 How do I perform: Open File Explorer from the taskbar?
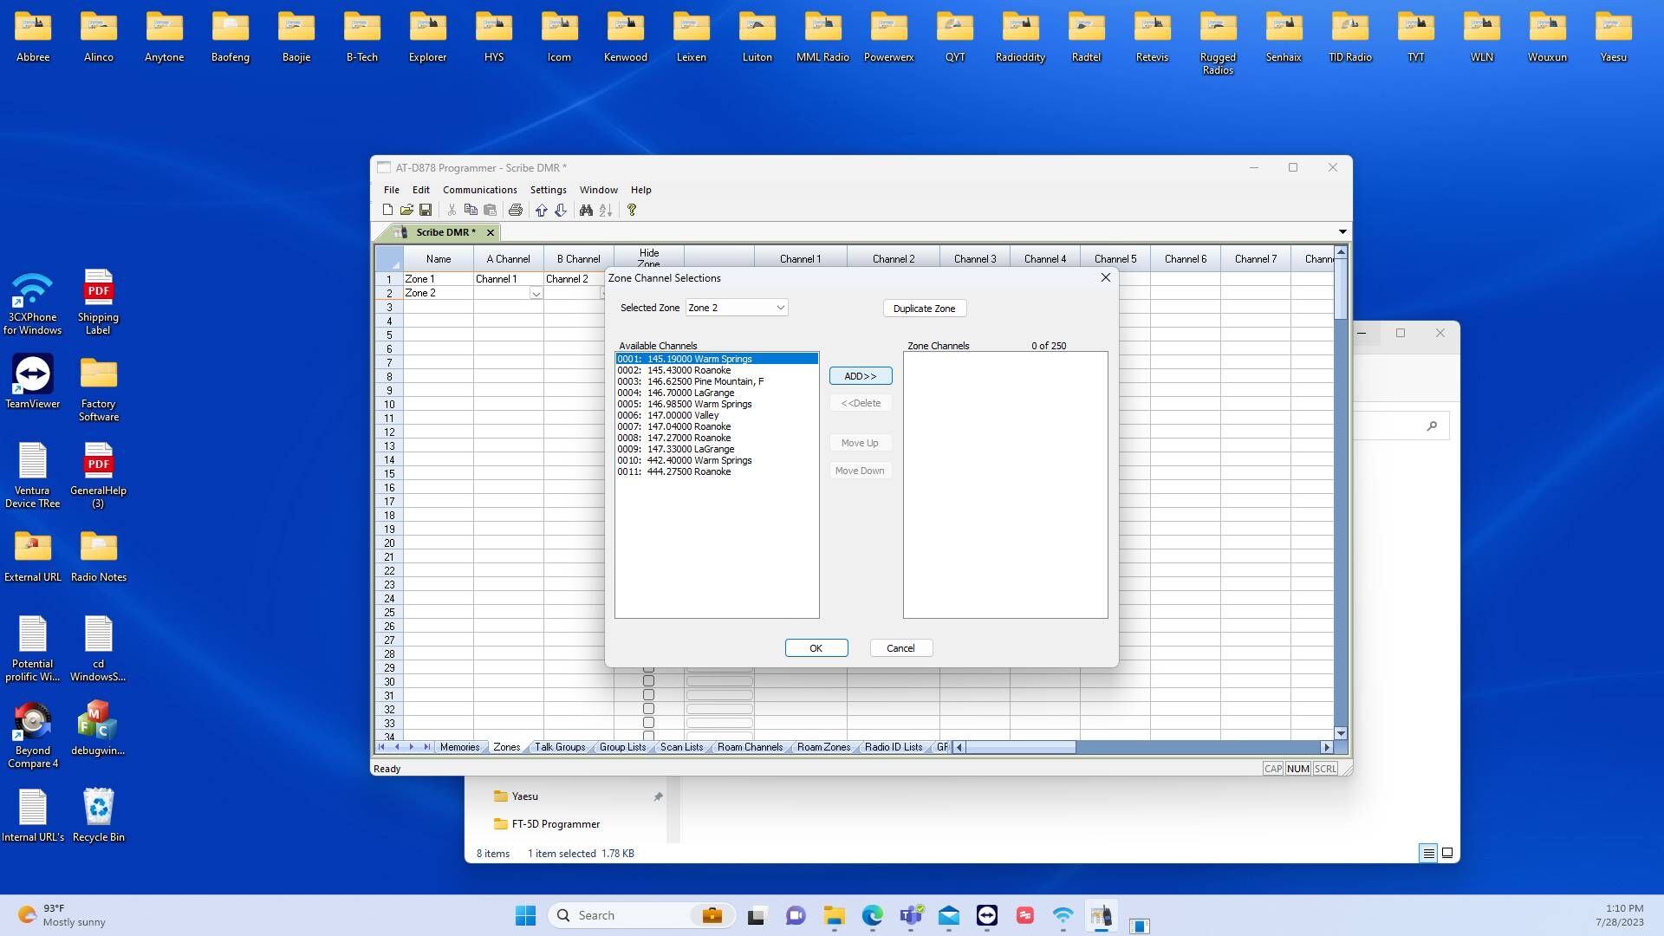[835, 915]
